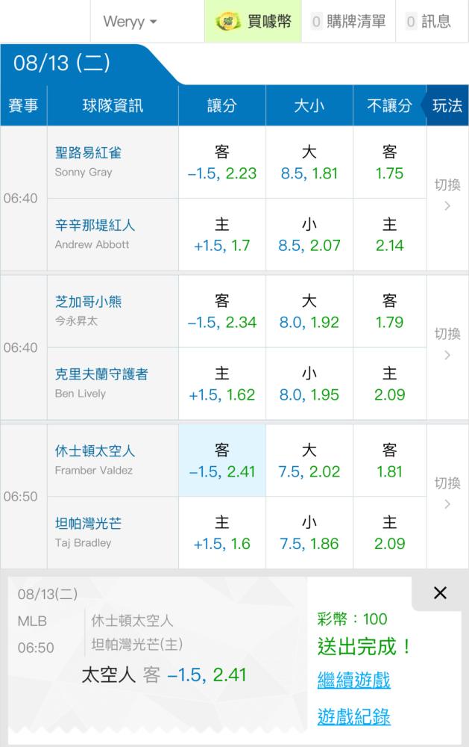This screenshot has height=747, width=469.
Task: Expand 切換 for Cardinals vs Reds game
Action: (447, 196)
